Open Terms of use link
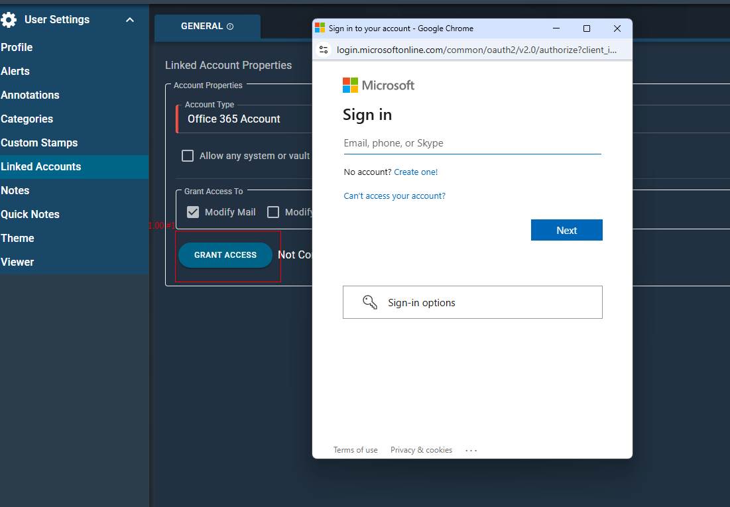The width and height of the screenshot is (730, 507). click(355, 450)
